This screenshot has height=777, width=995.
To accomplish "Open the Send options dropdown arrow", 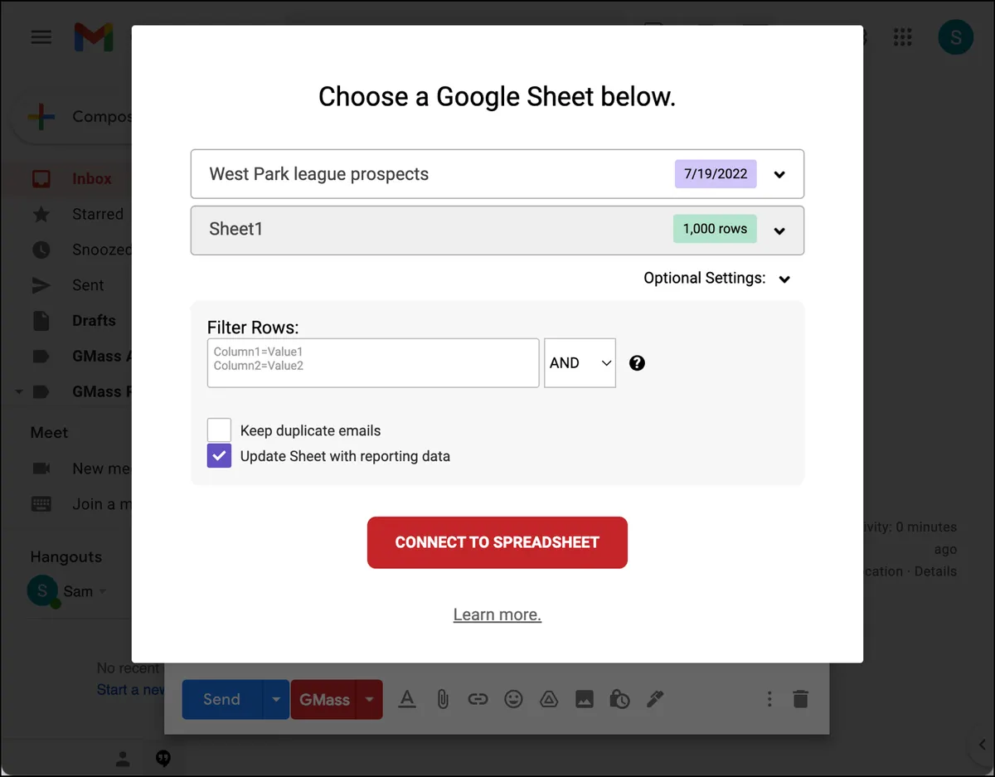I will pos(276,700).
